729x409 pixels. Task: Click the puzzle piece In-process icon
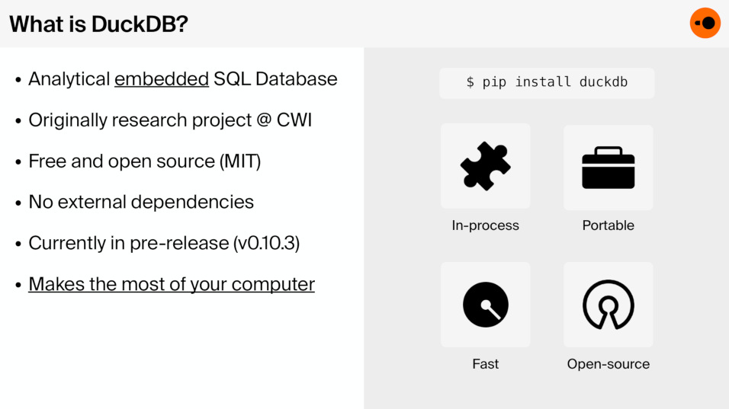[485, 166]
